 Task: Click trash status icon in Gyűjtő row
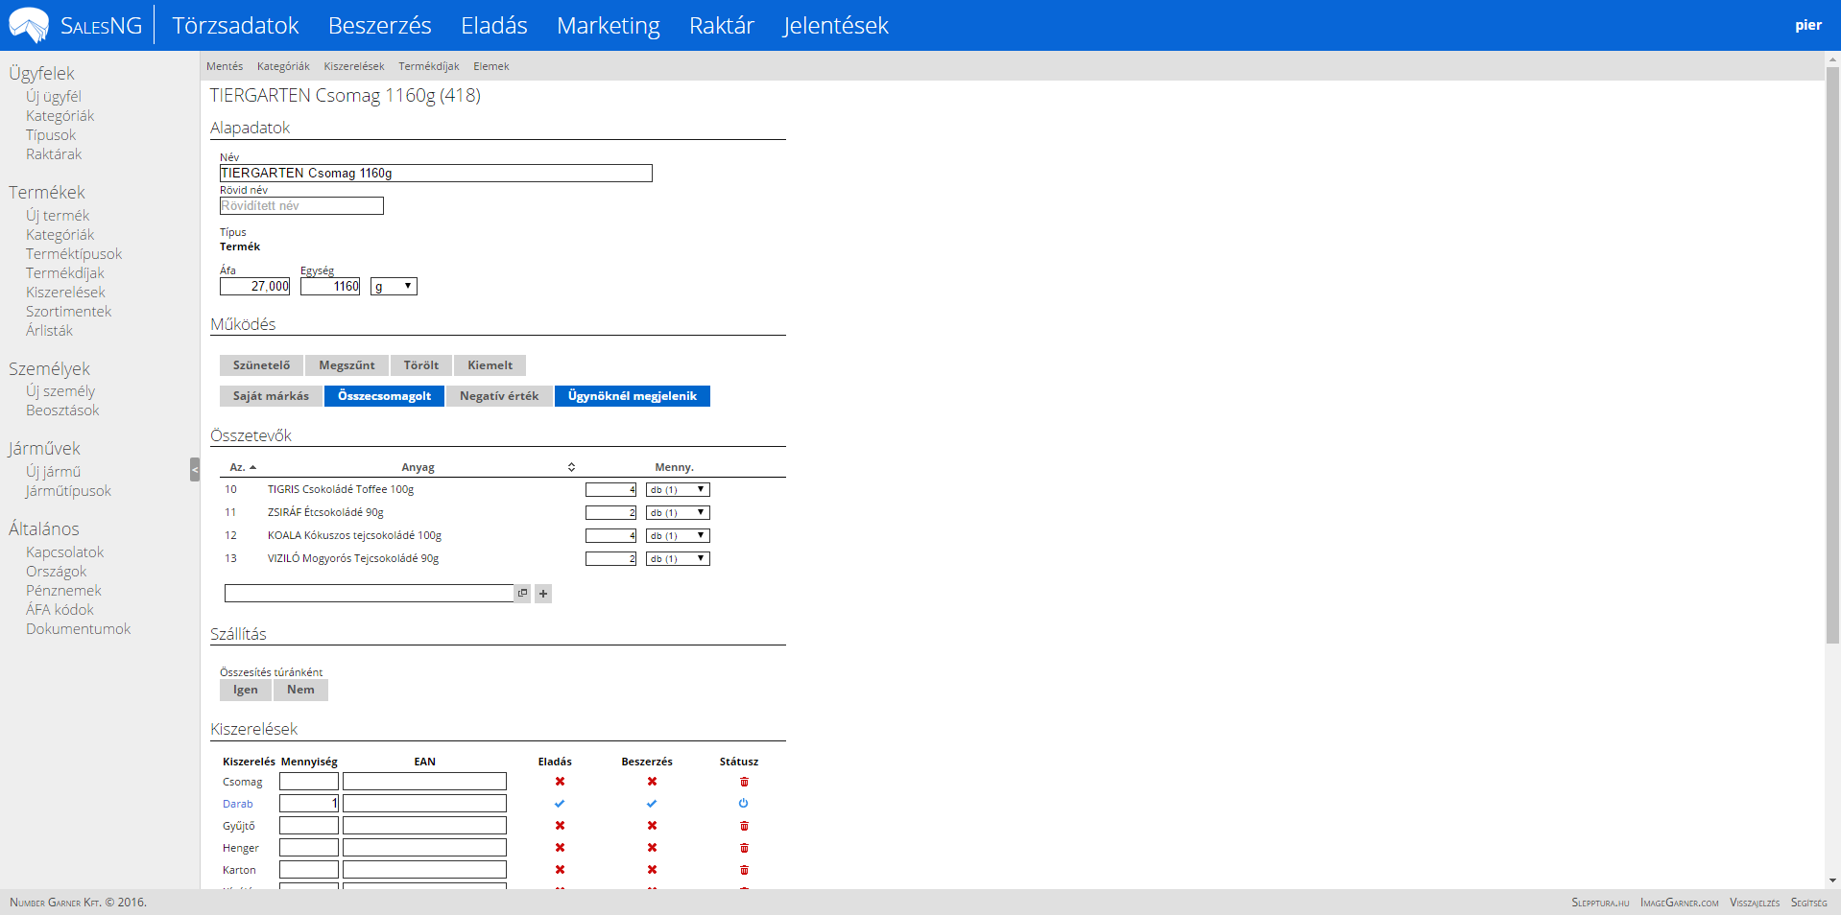pos(744,826)
